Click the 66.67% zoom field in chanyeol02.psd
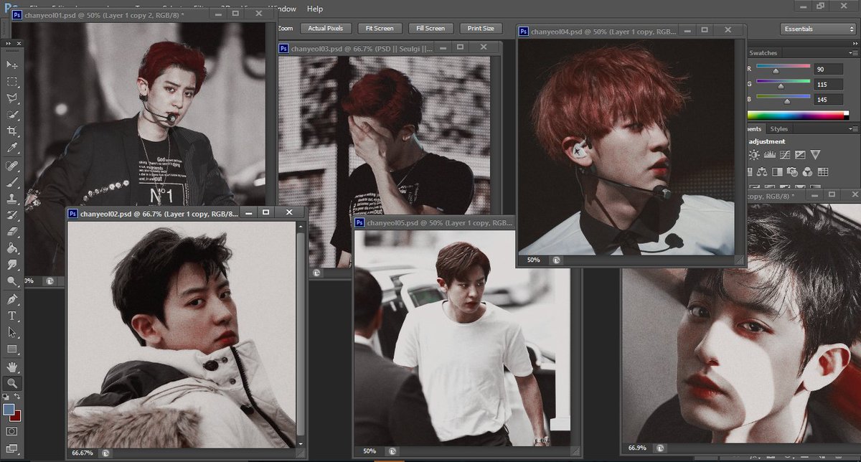Viewport: 861px width, 462px height. [83, 453]
